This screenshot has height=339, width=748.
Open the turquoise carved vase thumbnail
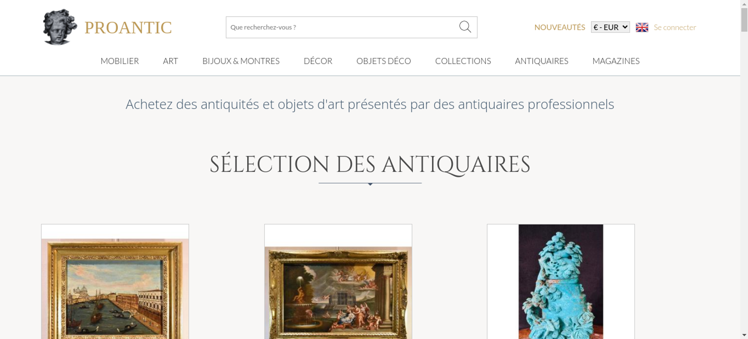pyautogui.click(x=561, y=282)
